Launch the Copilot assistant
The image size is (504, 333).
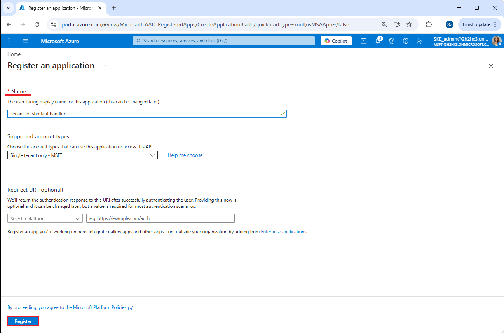[x=336, y=41]
